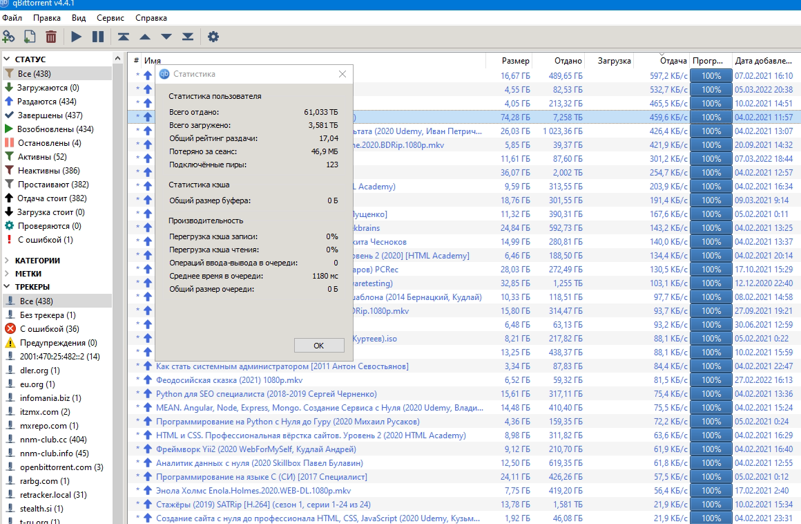Viewport: 801px width, 524px height.
Task: Filter by tracker nnm-club.info (45)
Action: point(57,453)
